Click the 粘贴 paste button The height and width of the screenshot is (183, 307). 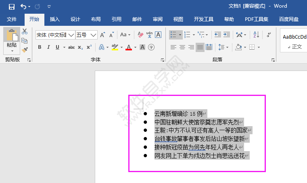(12, 37)
